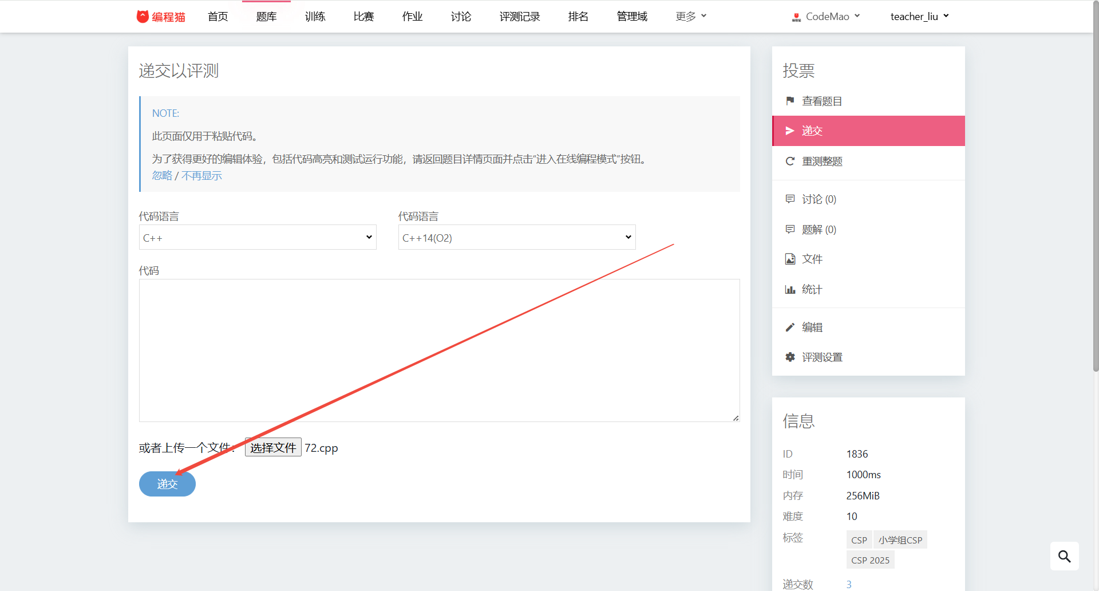Click inside the 代码 text area

point(439,350)
